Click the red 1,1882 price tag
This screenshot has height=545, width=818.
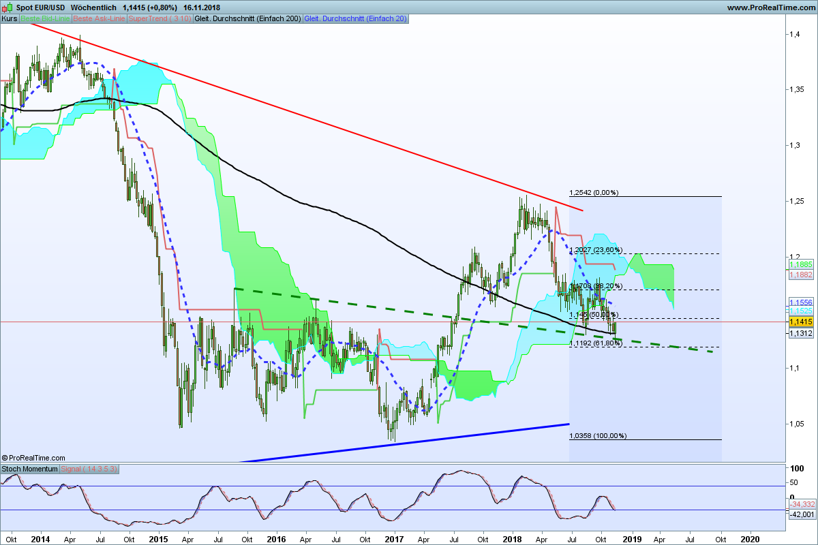800,274
